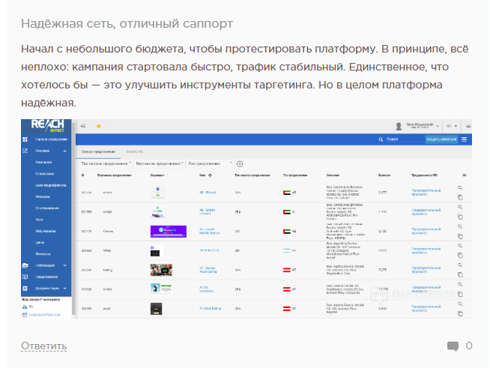
Task: Open the hamburger menu in the blue bar
Action: (x=465, y=139)
